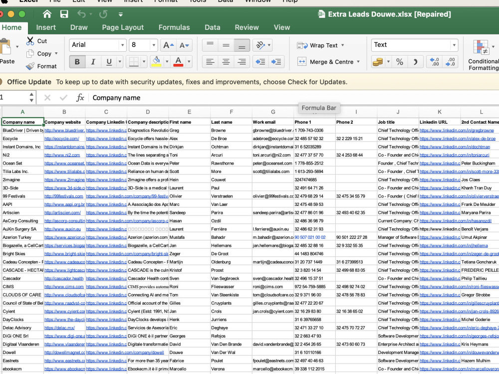499x374 pixels.
Task: Click Merge & Centre button
Action: 328,62
